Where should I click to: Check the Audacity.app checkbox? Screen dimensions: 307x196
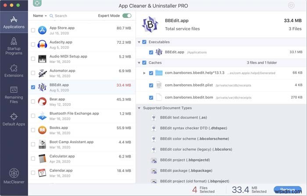(33, 45)
